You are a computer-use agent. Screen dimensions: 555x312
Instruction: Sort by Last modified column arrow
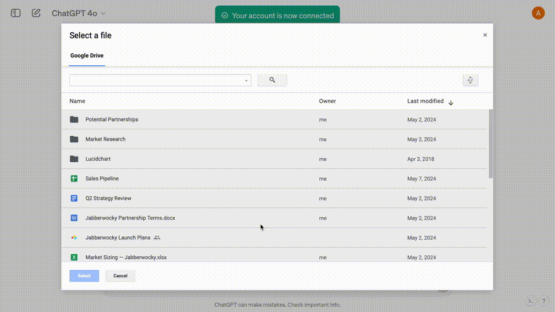click(x=451, y=102)
